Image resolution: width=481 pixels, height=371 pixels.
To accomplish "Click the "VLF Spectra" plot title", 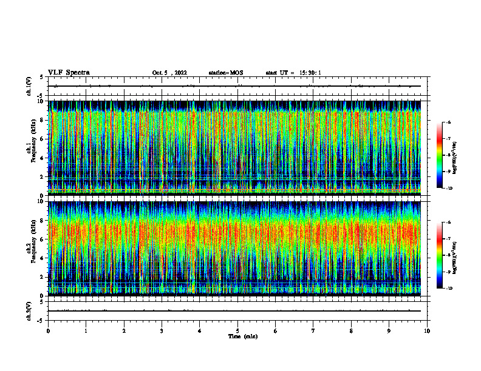I will (x=69, y=73).
